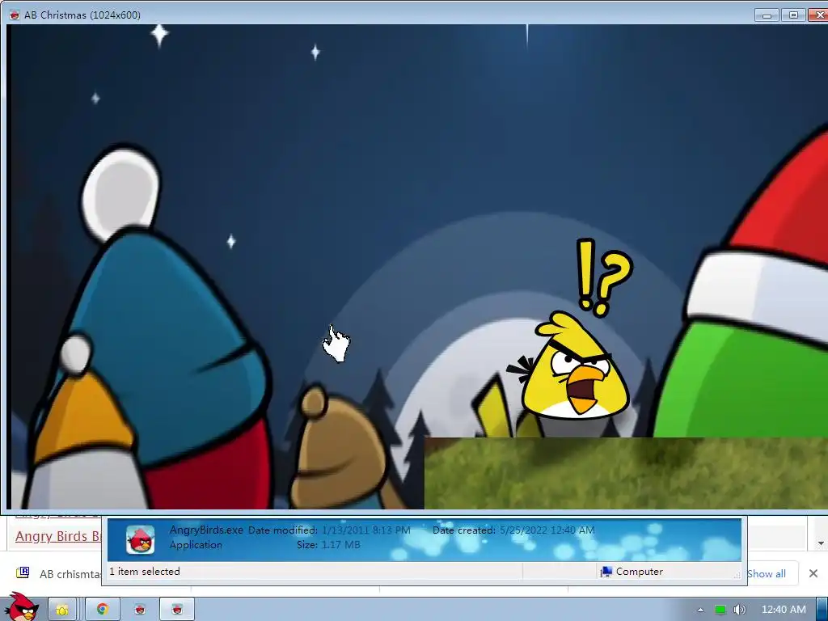This screenshot has height=621, width=828.
Task: Open the Start menu with red bird icon
Action: point(21,607)
